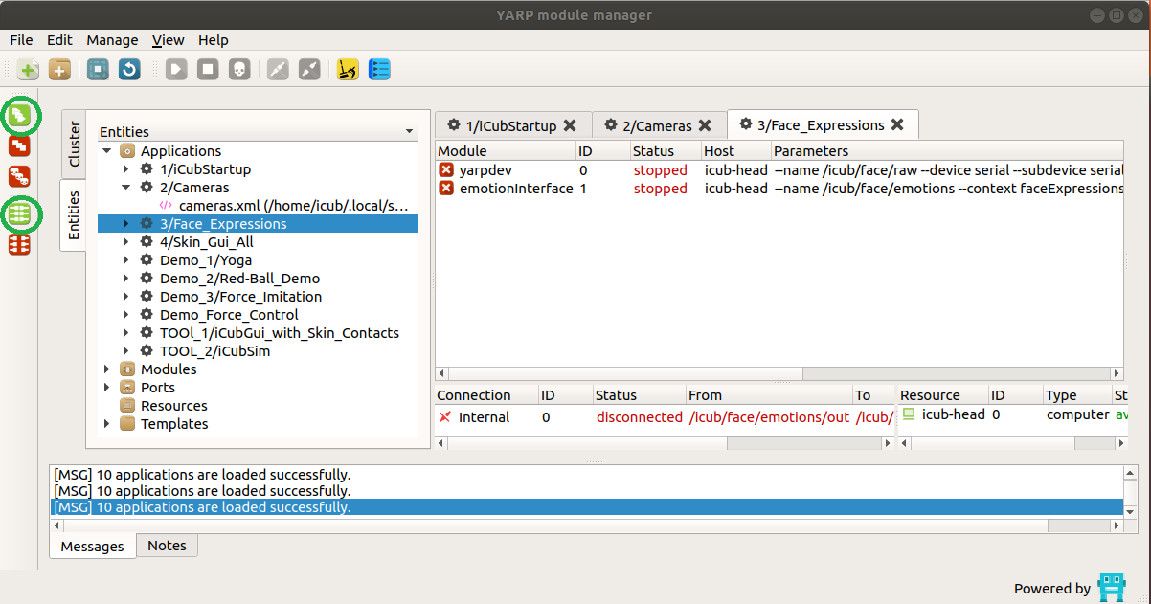Click the green Run all modules icon
Screen dimensions: 1151x604
(20, 116)
